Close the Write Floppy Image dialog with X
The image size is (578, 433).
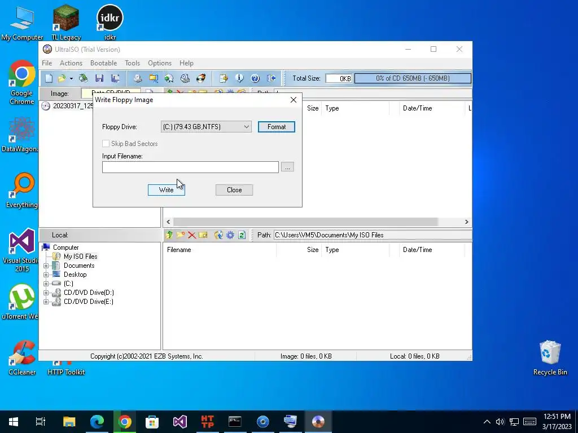point(294,100)
